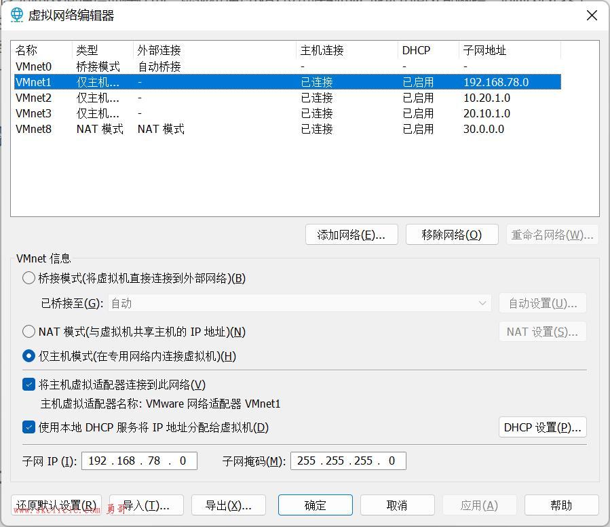Toggle 将主机虚拟适配器连接到此网络 checkbox
Viewport: 610px width, 527px height.
pyautogui.click(x=28, y=385)
